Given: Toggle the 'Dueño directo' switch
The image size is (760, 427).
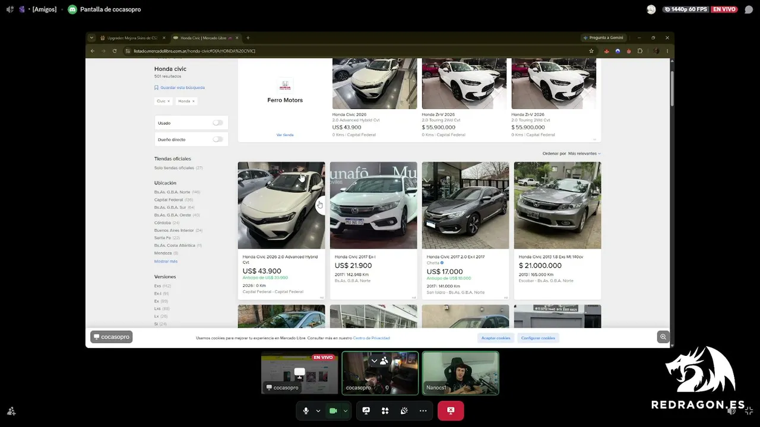Looking at the screenshot, I should (x=218, y=139).
